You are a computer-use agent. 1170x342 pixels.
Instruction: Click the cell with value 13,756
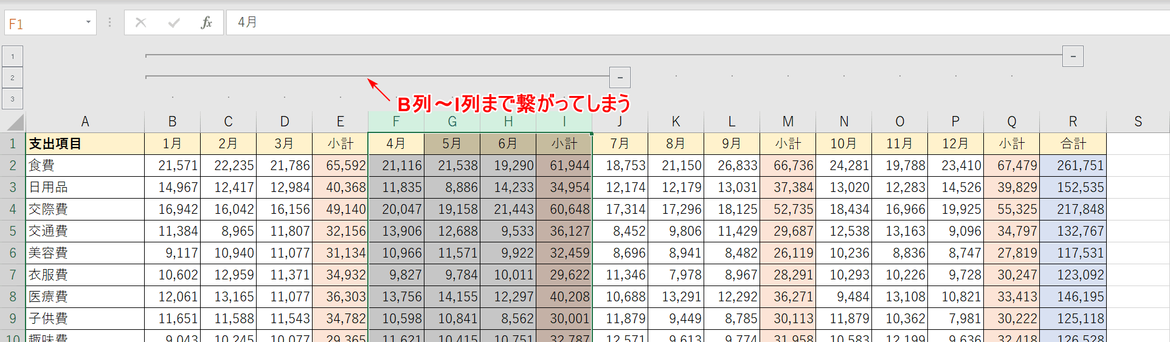[x=396, y=297]
